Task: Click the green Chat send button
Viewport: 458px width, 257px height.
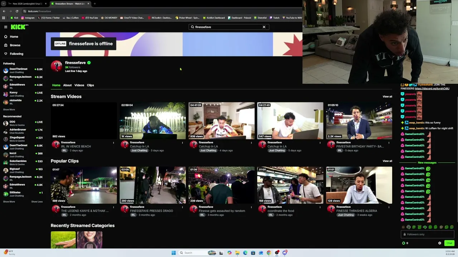Action: [449, 243]
